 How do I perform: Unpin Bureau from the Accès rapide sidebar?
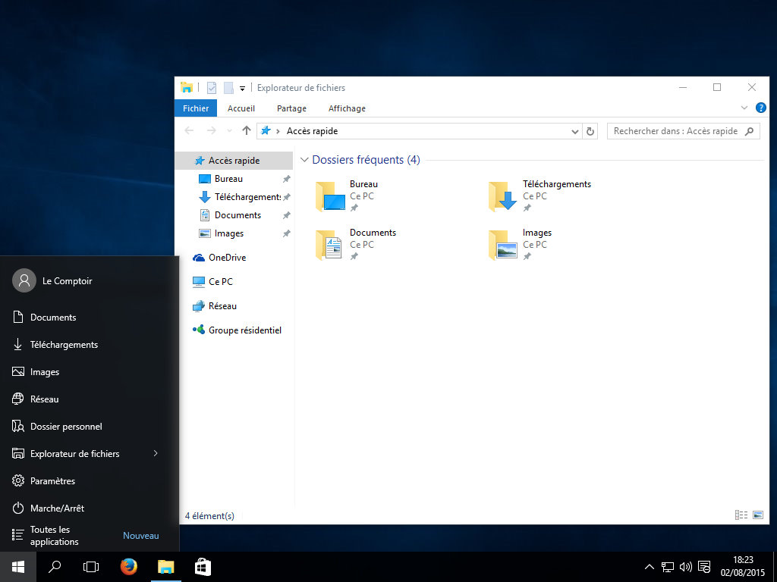click(x=286, y=179)
